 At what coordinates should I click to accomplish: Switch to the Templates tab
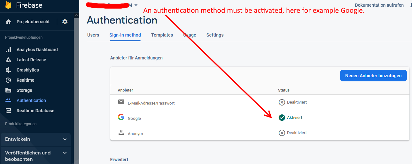coord(162,35)
